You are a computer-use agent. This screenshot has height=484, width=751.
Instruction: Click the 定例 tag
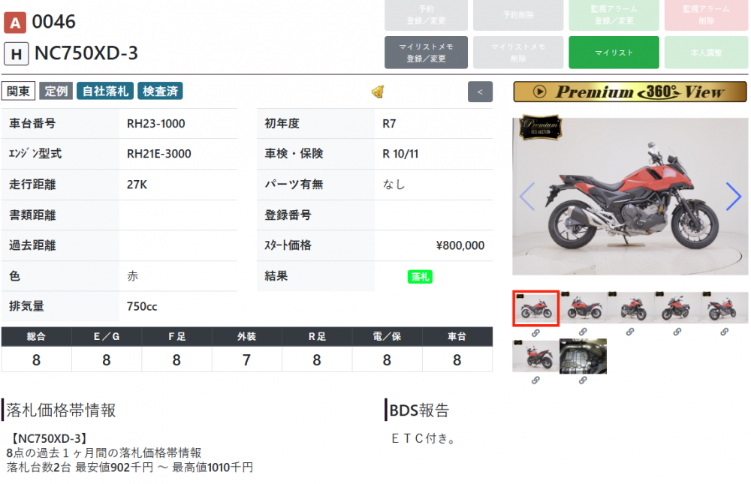pyautogui.click(x=56, y=92)
